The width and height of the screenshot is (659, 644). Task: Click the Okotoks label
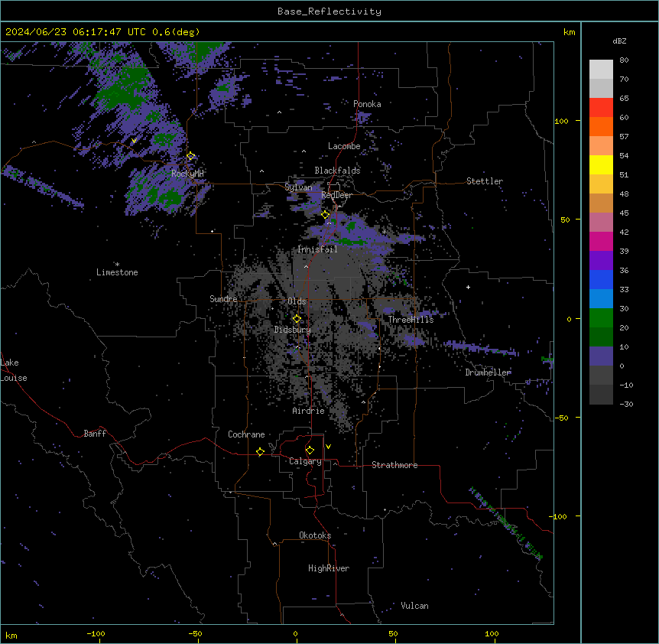315,535
